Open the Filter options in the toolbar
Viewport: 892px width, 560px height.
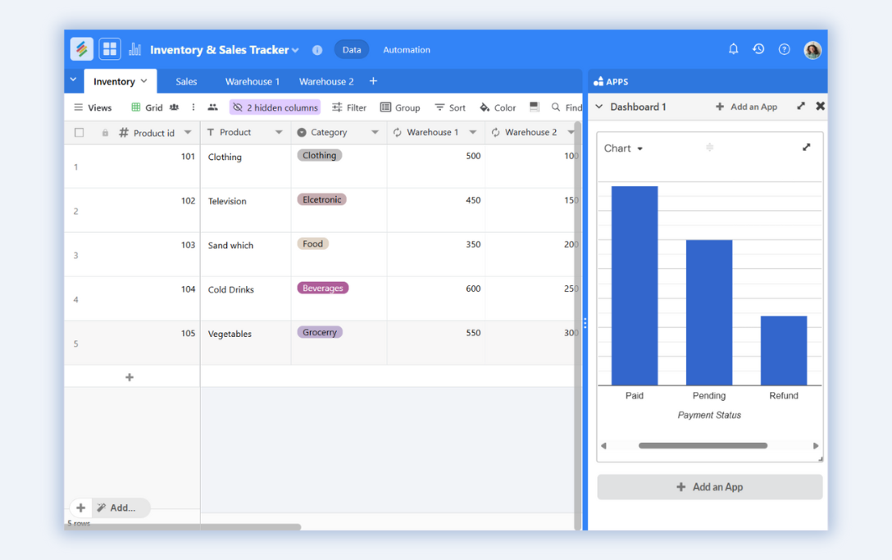[x=349, y=107]
